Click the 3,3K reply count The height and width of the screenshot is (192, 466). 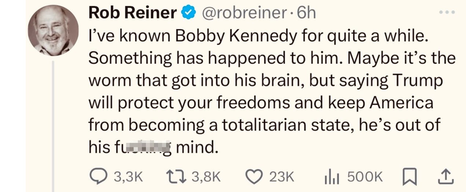tap(128, 177)
